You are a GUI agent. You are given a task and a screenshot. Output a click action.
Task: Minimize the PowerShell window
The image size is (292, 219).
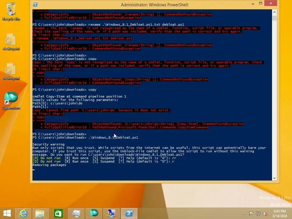tap(253, 3)
